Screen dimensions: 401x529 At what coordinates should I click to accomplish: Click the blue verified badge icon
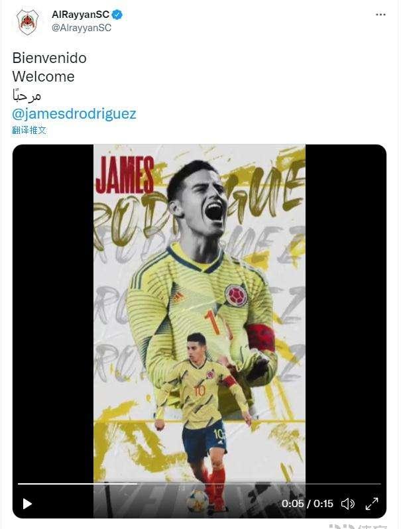click(117, 15)
